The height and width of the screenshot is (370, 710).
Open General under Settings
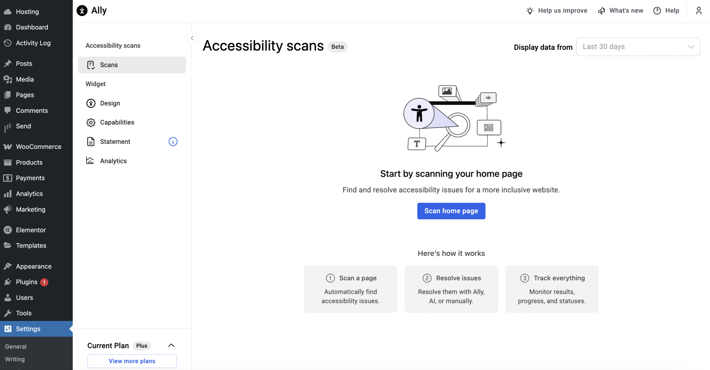(x=16, y=346)
